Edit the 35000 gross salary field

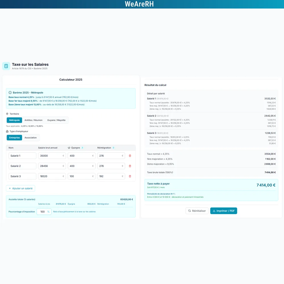[52, 156]
